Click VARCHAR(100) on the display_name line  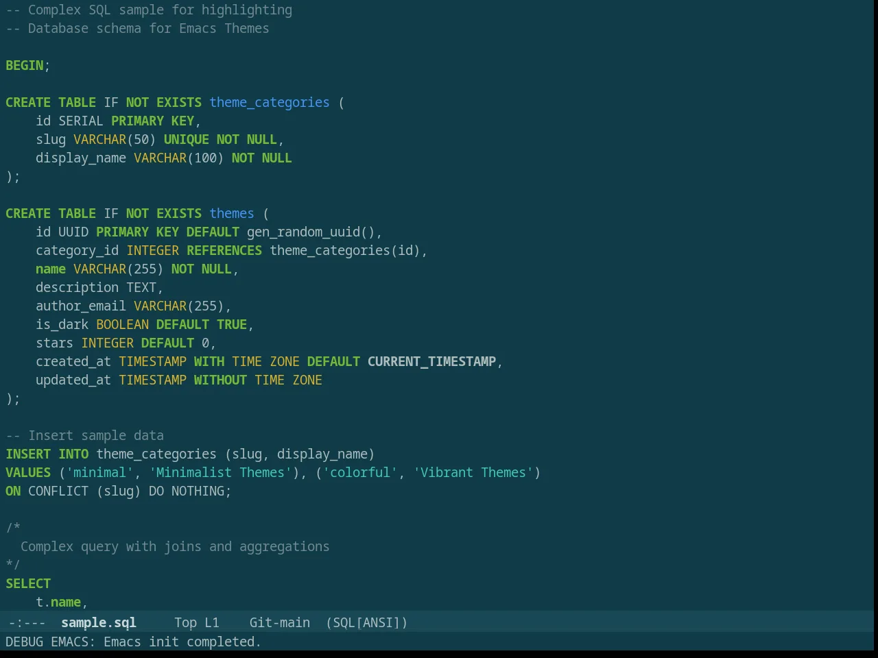pos(179,158)
